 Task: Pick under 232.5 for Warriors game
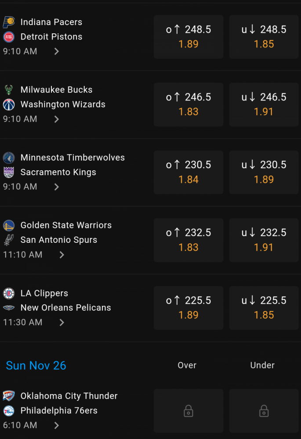click(x=264, y=240)
